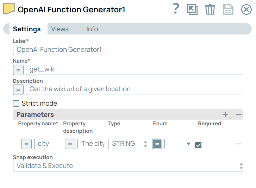The image size is (256, 188).
Task: Remove parameter via Parameters header minus icon
Action: click(238, 114)
